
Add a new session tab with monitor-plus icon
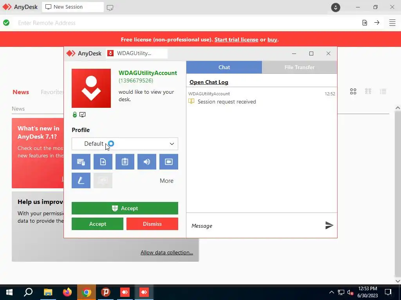click(x=110, y=8)
